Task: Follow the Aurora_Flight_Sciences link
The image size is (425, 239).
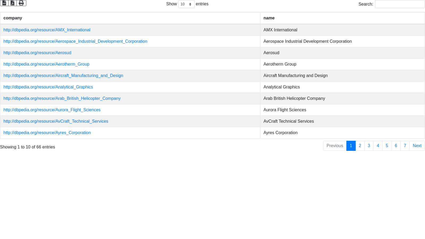Action: pyautogui.click(x=52, y=110)
